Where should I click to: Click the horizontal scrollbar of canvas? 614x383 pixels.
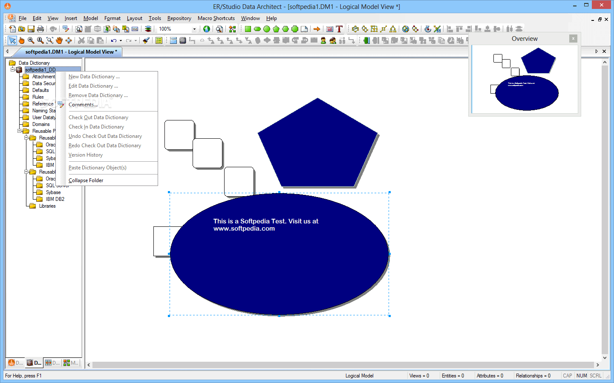coord(343,365)
